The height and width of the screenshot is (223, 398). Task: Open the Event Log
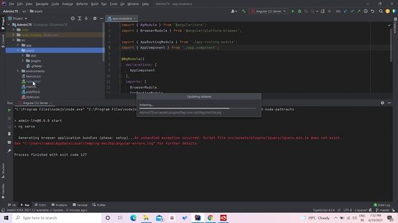(382, 205)
